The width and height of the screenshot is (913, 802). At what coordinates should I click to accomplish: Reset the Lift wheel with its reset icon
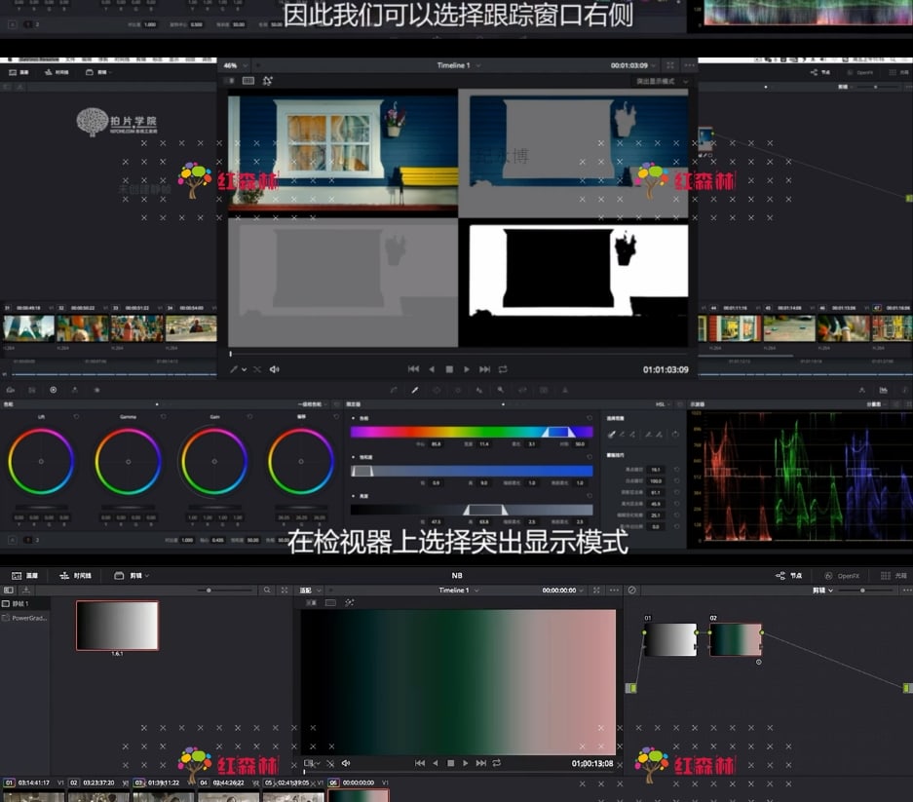coord(76,417)
